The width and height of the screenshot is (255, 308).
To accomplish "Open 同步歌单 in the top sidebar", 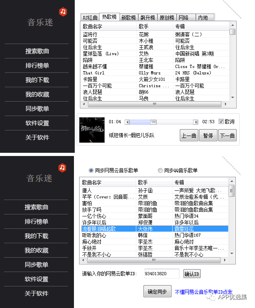I will [x=37, y=109].
